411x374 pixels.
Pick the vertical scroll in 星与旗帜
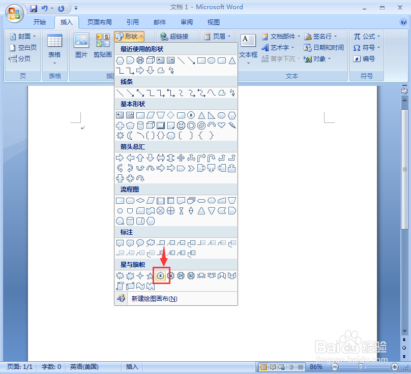tap(120, 286)
